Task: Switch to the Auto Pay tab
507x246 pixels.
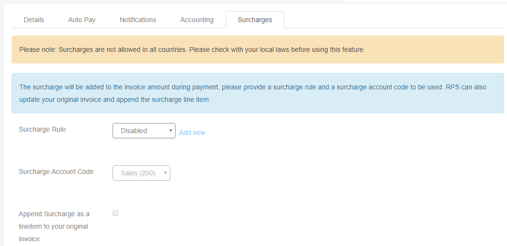Action: 81,20
